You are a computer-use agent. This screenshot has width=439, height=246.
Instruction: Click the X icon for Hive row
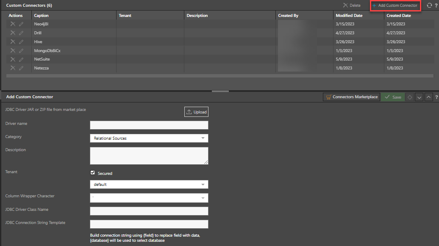click(13, 41)
